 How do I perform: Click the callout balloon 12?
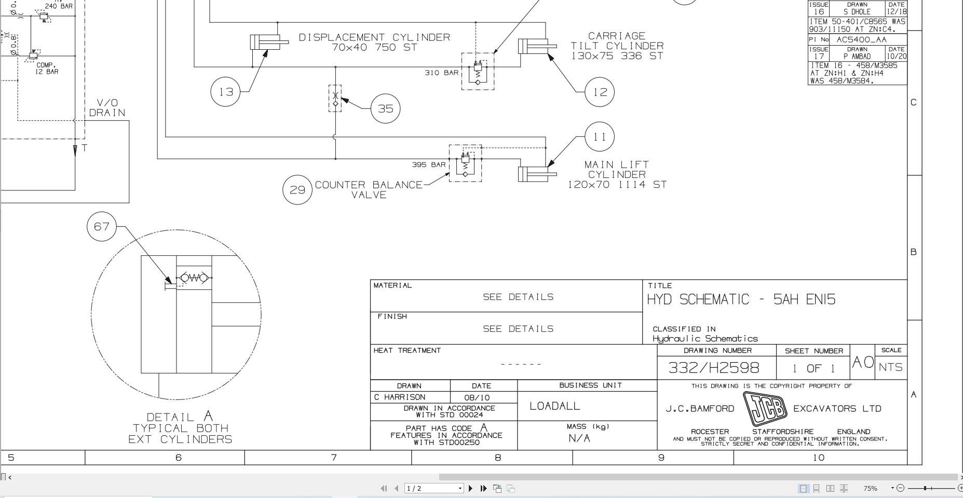[x=600, y=92]
